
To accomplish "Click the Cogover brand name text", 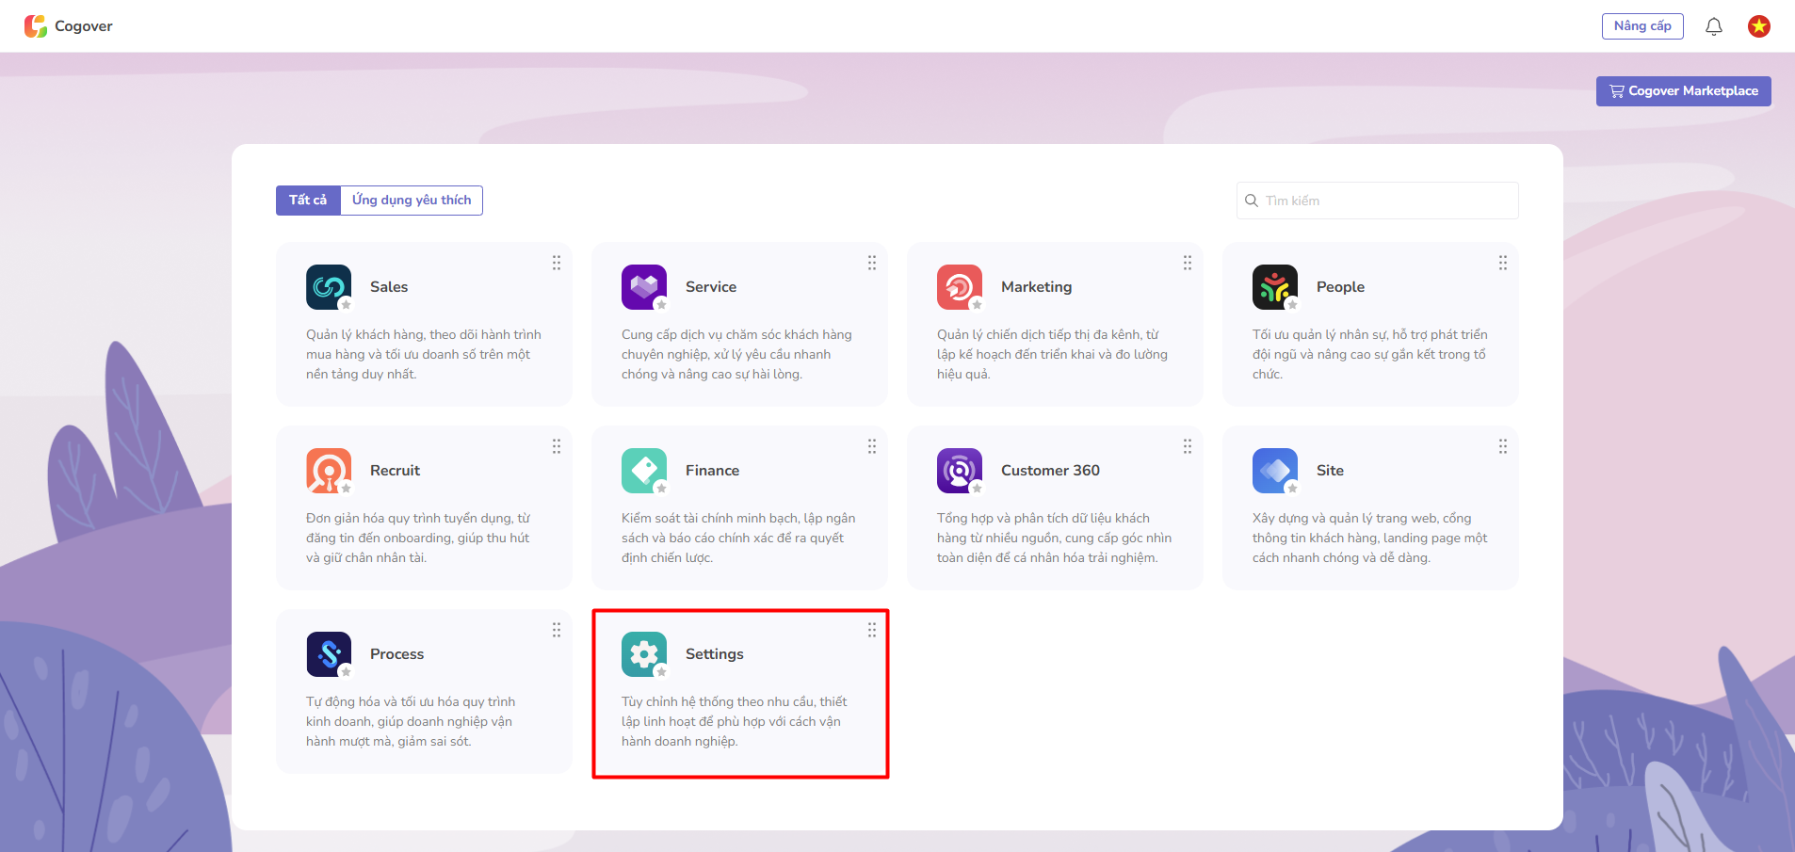I will [x=84, y=26].
